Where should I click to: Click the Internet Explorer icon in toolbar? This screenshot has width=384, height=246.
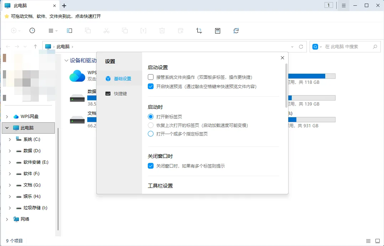[x=236, y=31]
